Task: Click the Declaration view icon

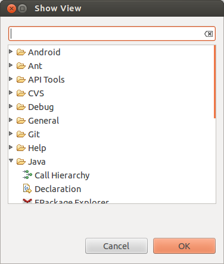Action: tap(27, 188)
